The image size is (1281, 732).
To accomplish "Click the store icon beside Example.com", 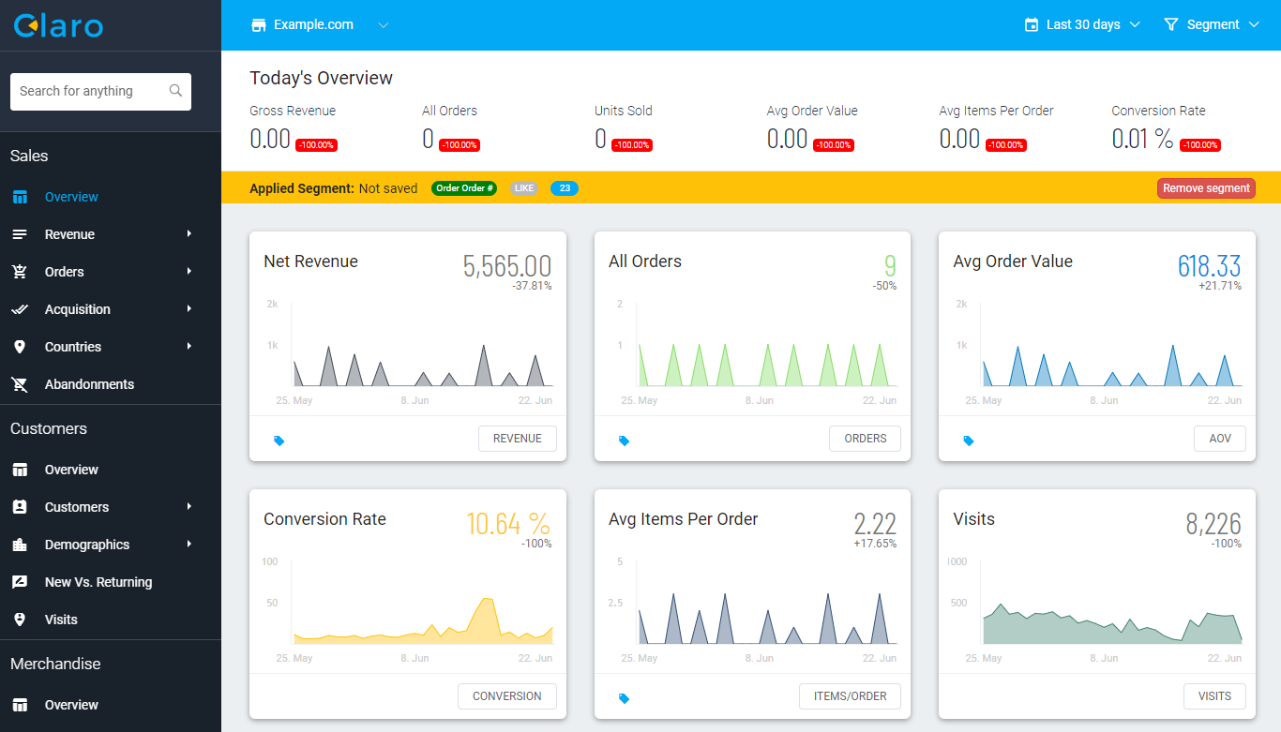I will (x=259, y=25).
